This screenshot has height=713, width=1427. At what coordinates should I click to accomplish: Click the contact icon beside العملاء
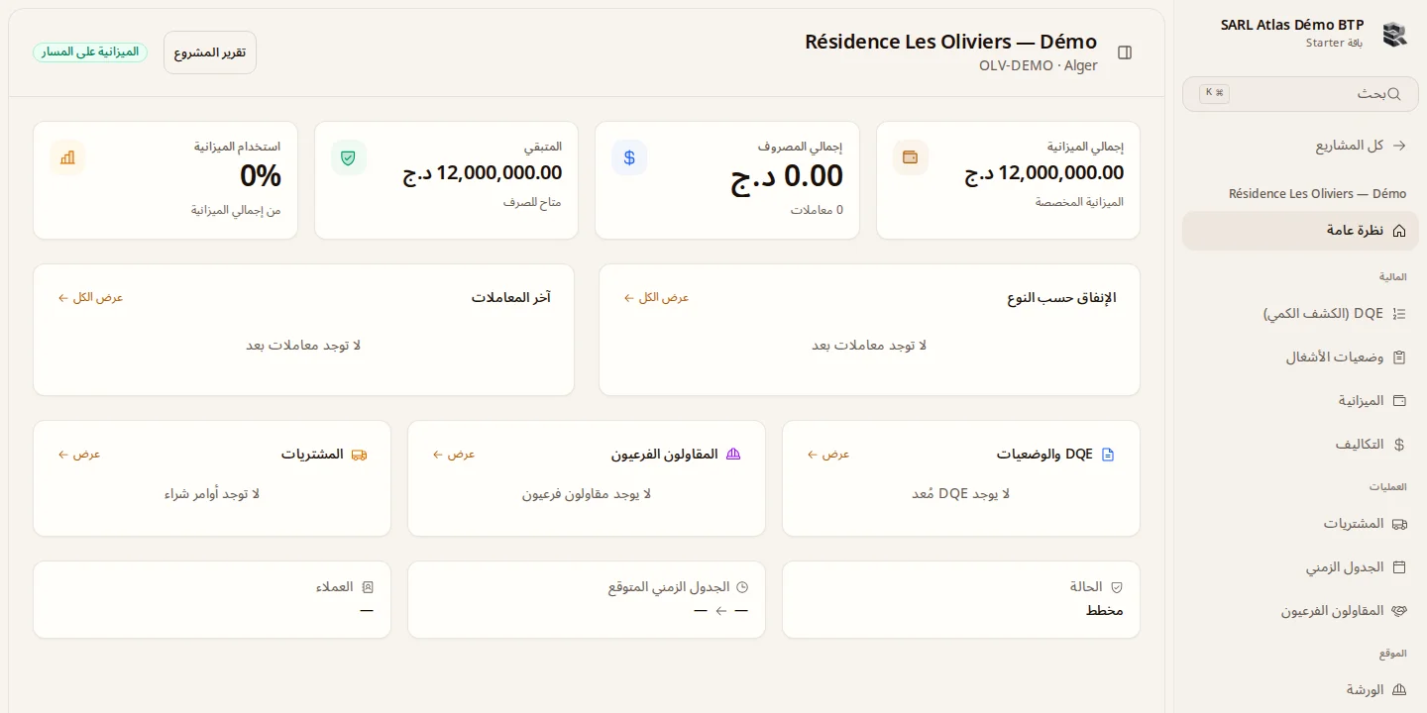368,587
